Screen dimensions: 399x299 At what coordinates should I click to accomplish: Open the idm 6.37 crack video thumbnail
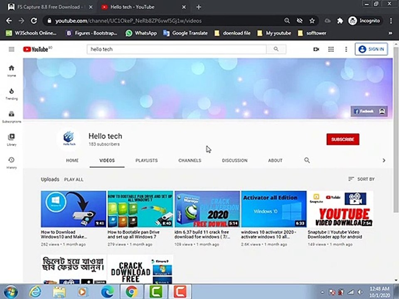(207, 209)
